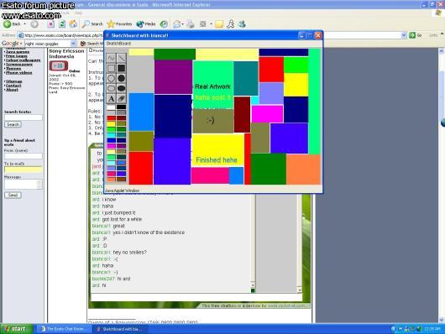The height and width of the screenshot is (334, 445).
Task: Open the Sitemap link in sidebar
Action: [x=14, y=81]
